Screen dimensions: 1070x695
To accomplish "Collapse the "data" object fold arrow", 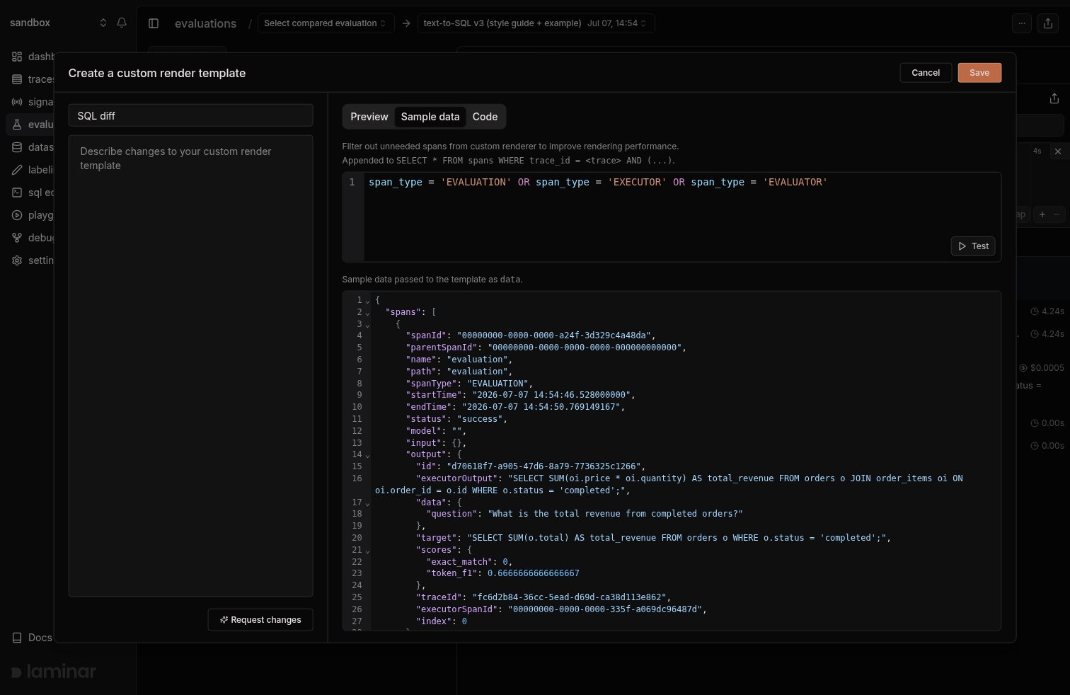I will pyautogui.click(x=367, y=502).
